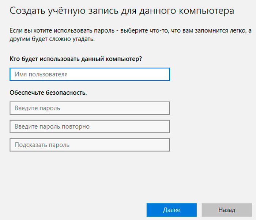The image size is (256, 220).
Task: Click the 'Имя пользователя' input field
Action: point(90,74)
